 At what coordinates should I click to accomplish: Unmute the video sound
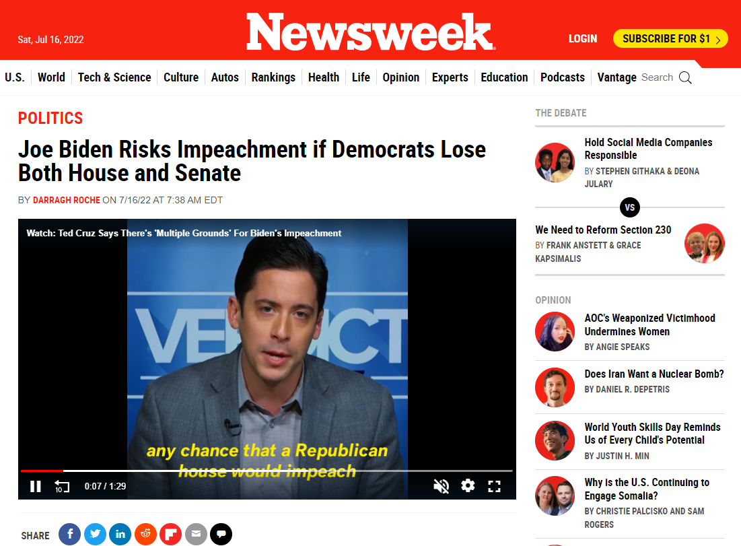point(441,486)
